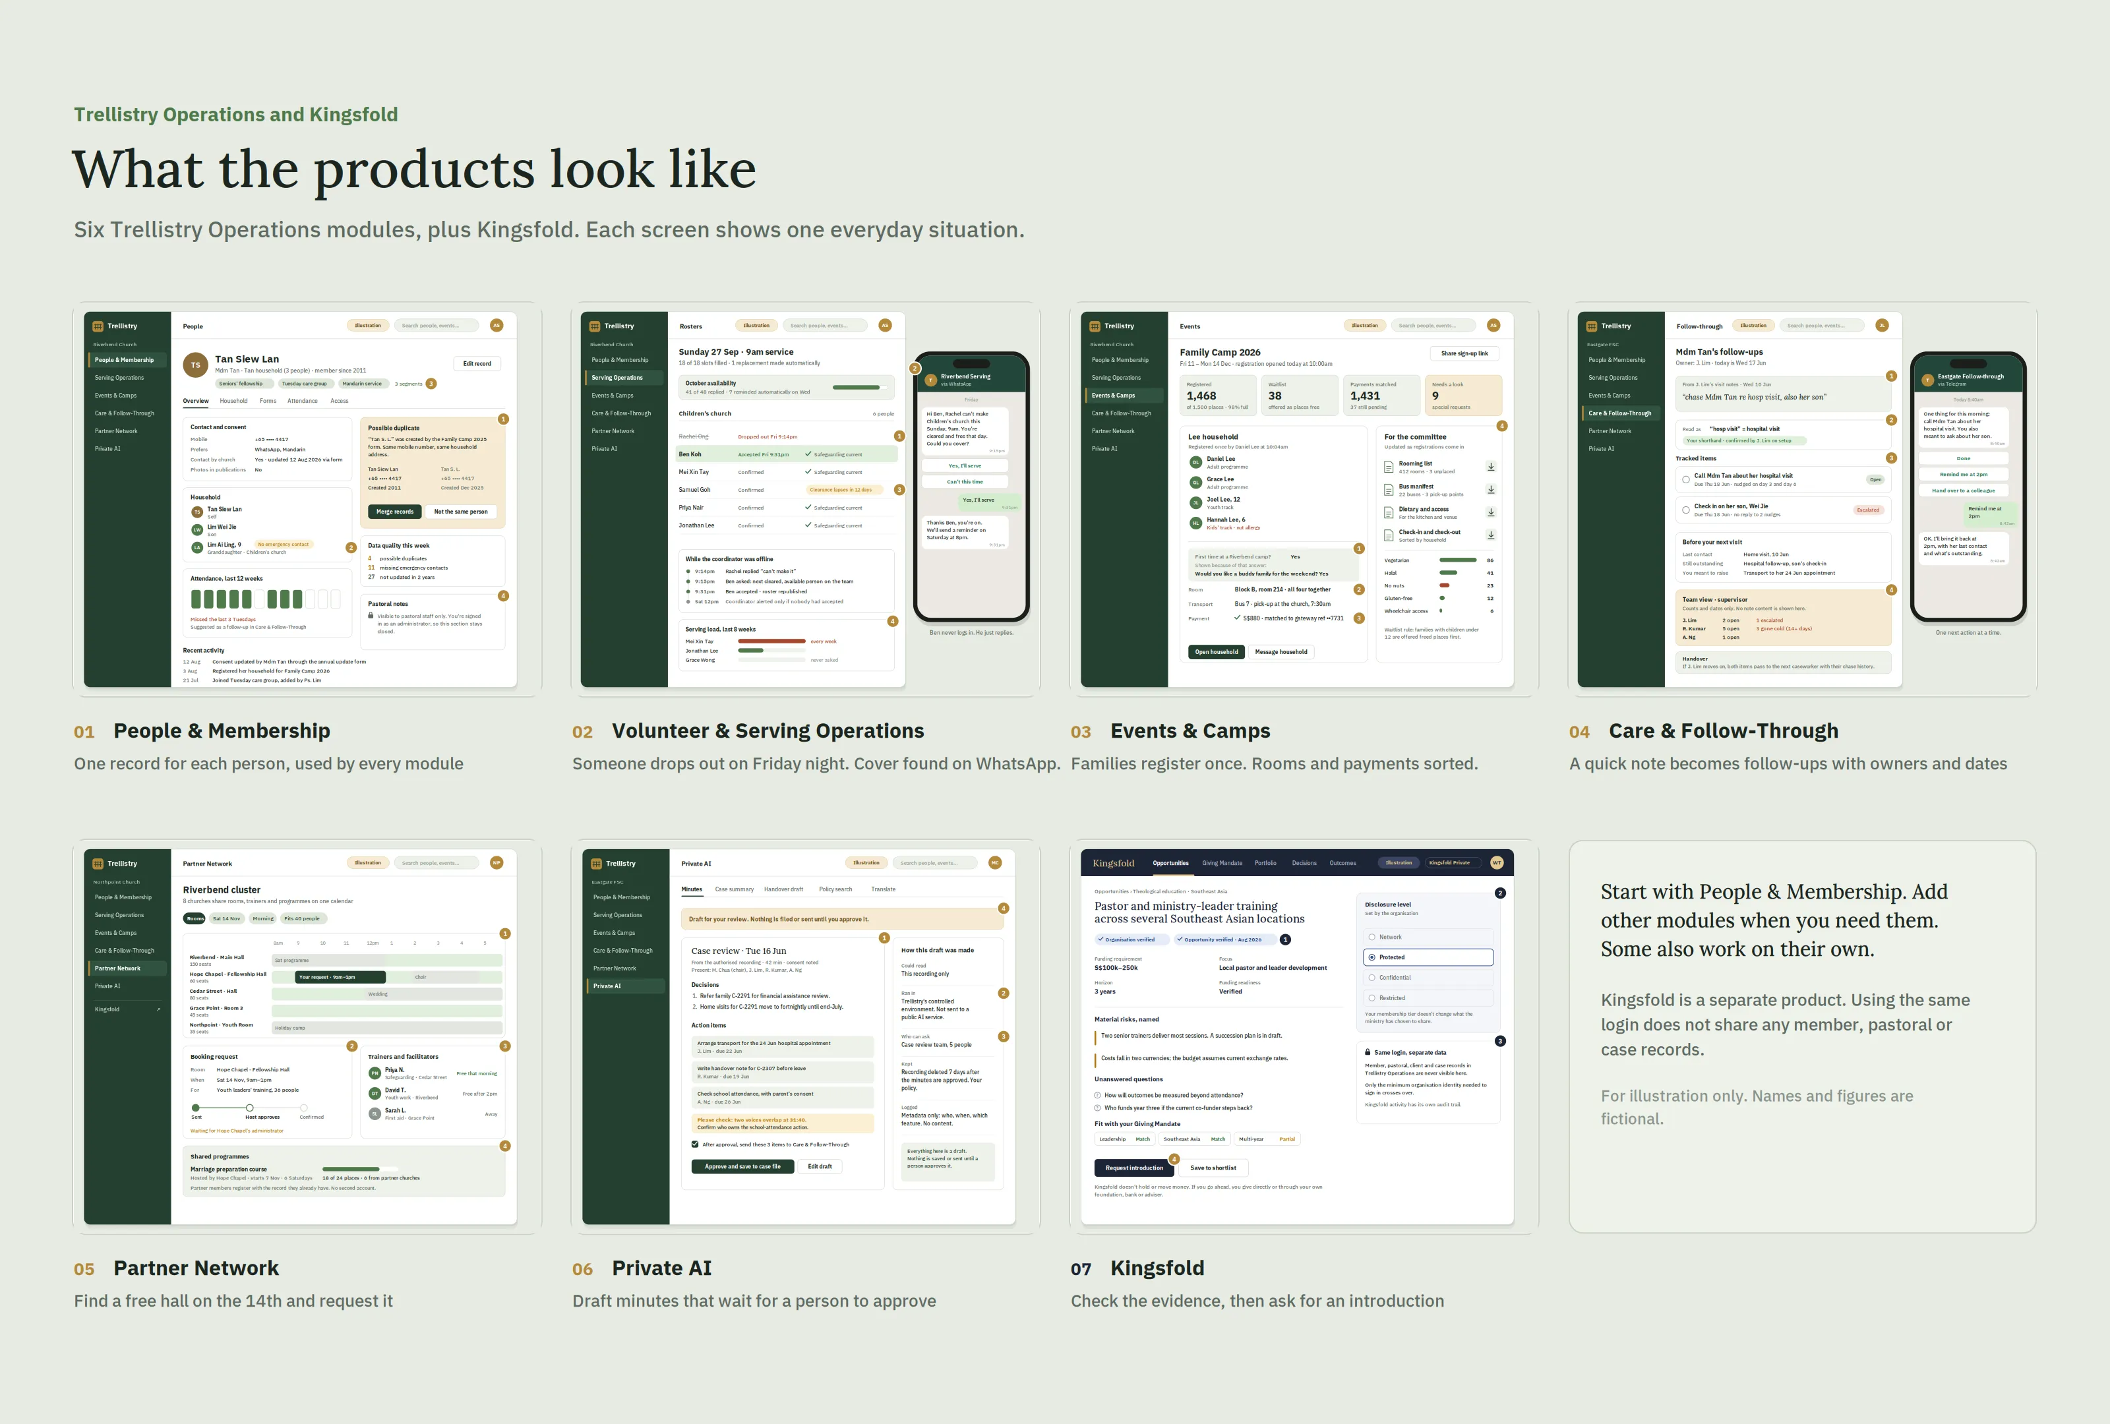Mark 'Call Mdm Tan about her hospital visit' complete

[1686, 479]
